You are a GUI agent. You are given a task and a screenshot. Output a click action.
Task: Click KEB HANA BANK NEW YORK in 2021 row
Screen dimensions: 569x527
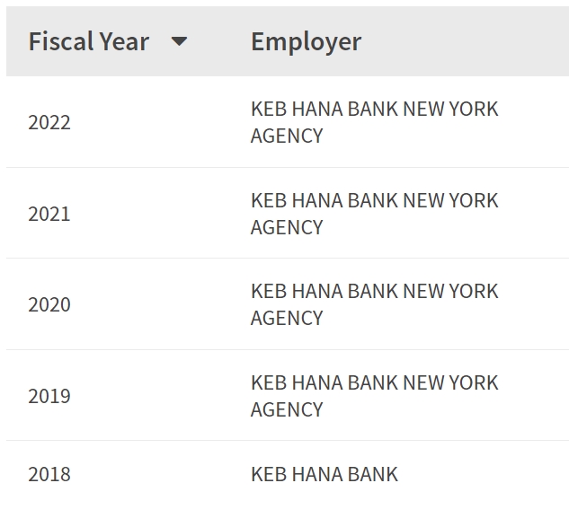(x=374, y=200)
